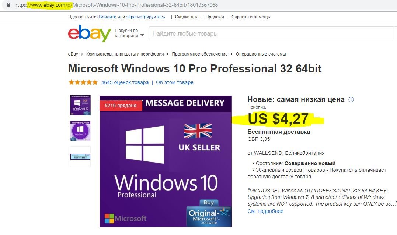Go to 'Операционные системы' breadcrumb
397x235 pixels.
coord(261,54)
